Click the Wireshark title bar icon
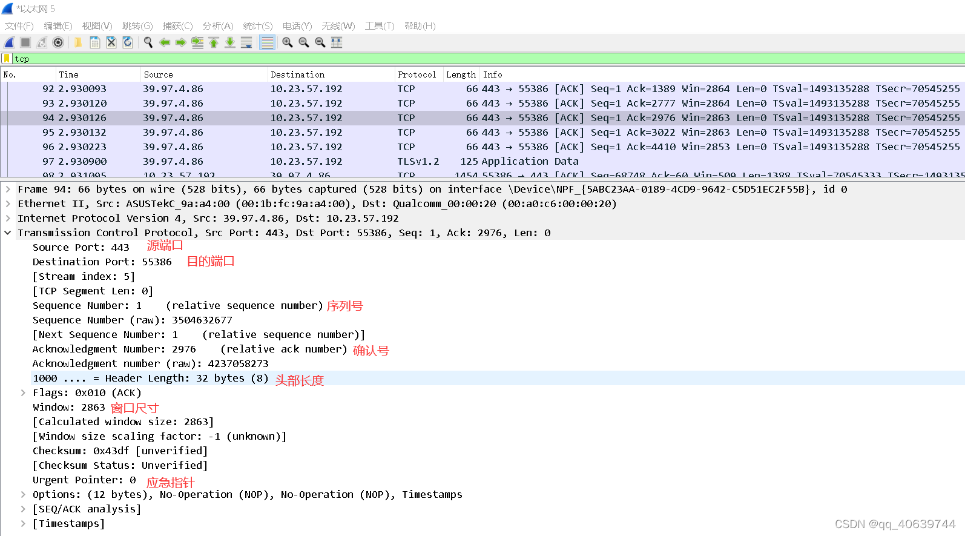Viewport: 965px width, 536px height. click(7, 8)
